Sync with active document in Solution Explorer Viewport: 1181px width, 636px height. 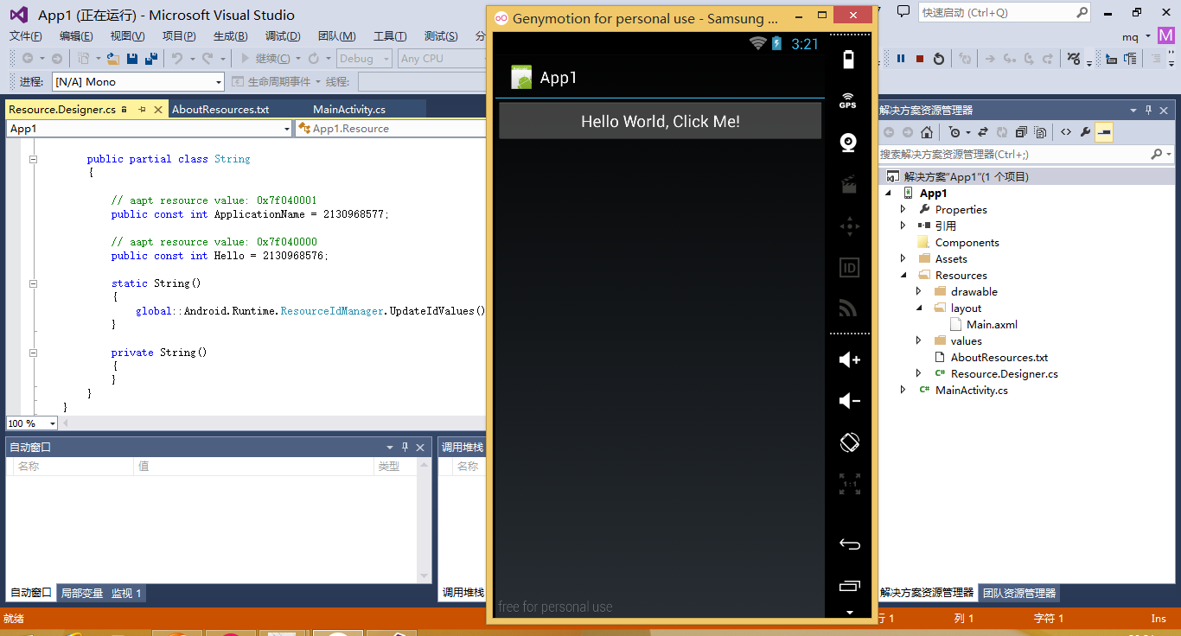[x=983, y=132]
